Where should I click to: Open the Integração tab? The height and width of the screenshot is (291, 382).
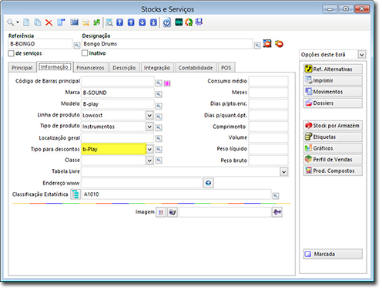157,68
